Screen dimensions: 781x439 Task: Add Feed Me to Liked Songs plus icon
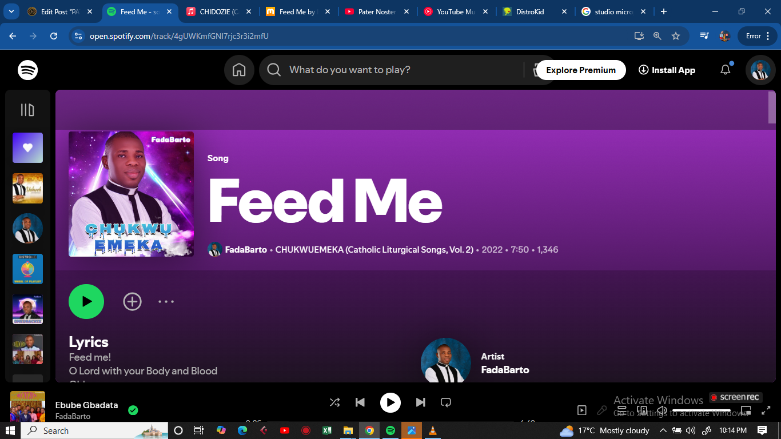point(132,301)
